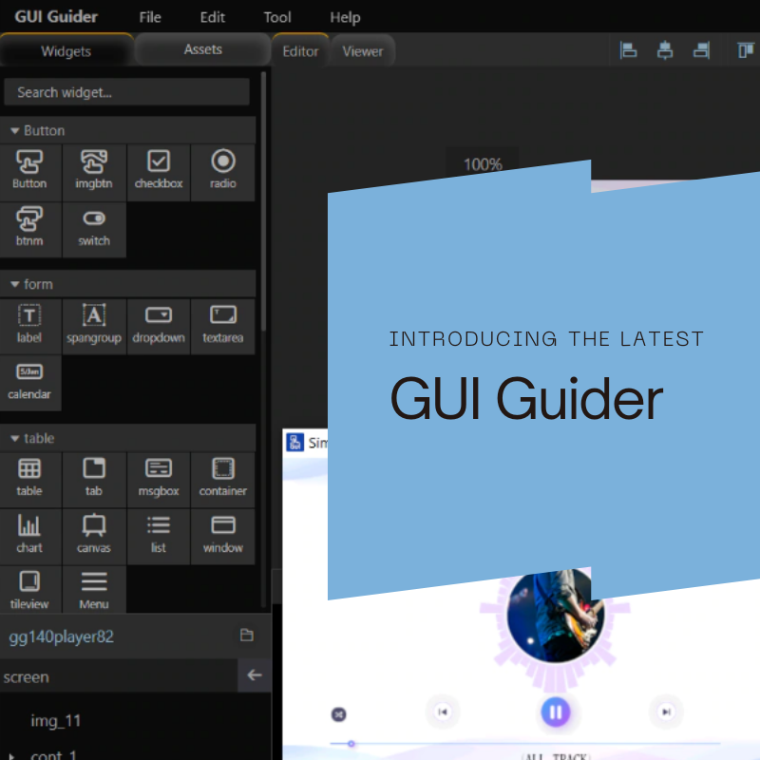
Task: Click the Search widget input field
Action: pyautogui.click(x=127, y=92)
